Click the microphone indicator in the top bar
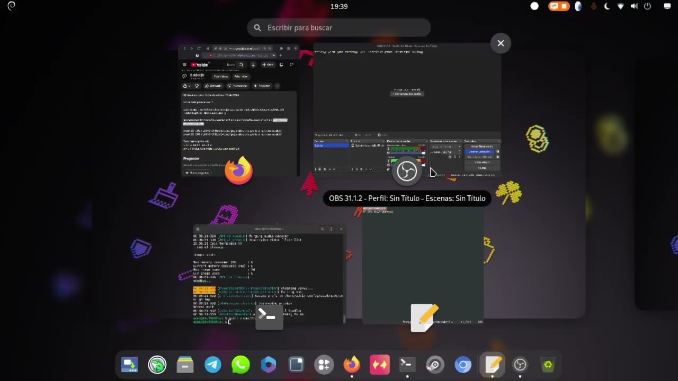The image size is (678, 381). click(593, 6)
